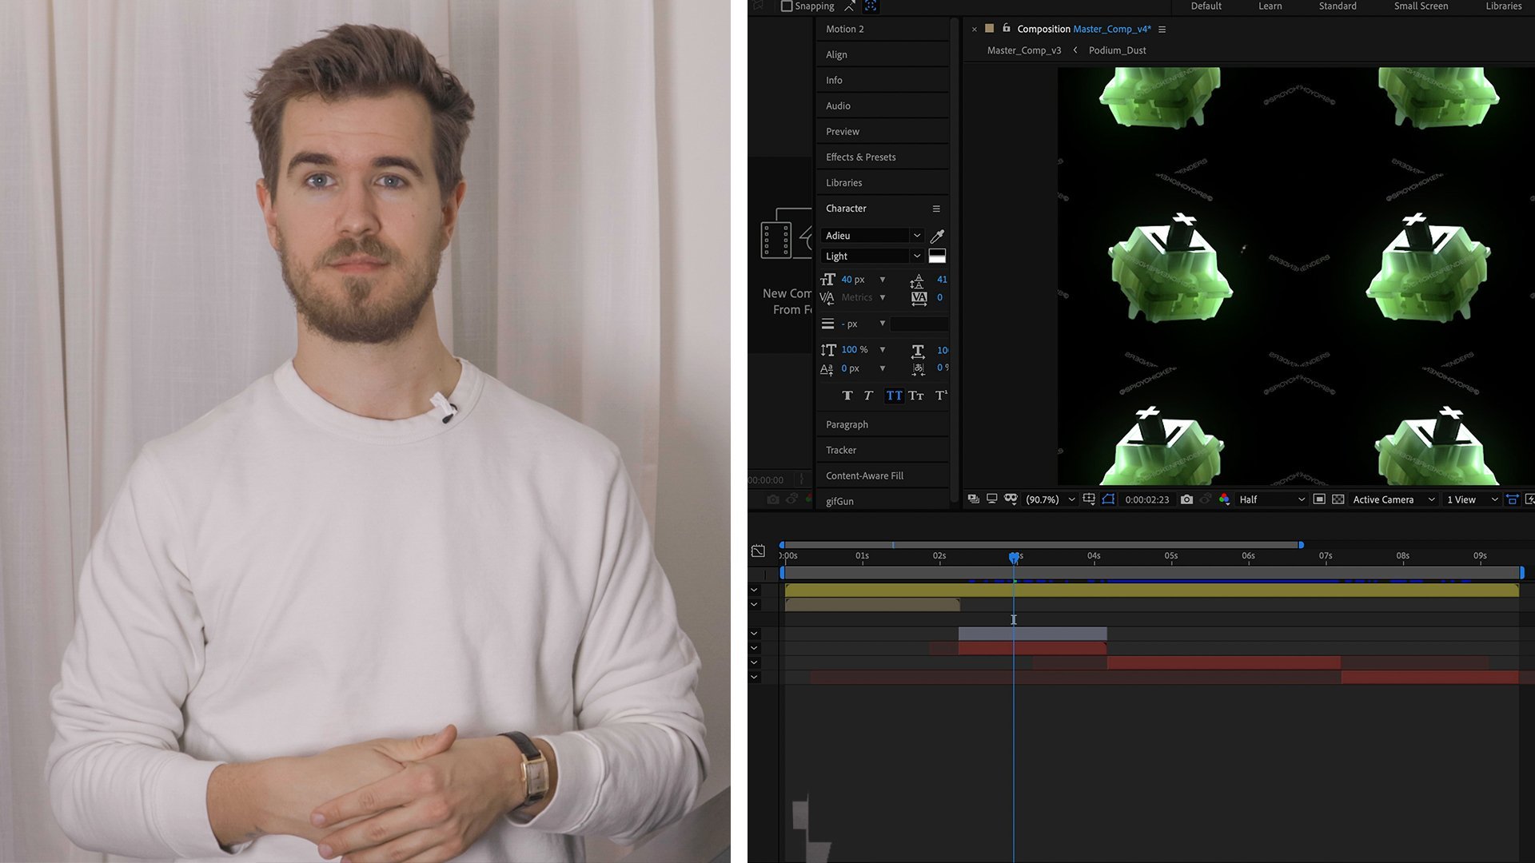Toggle mask and shape path visibility
This screenshot has height=863, width=1535.
(1108, 499)
